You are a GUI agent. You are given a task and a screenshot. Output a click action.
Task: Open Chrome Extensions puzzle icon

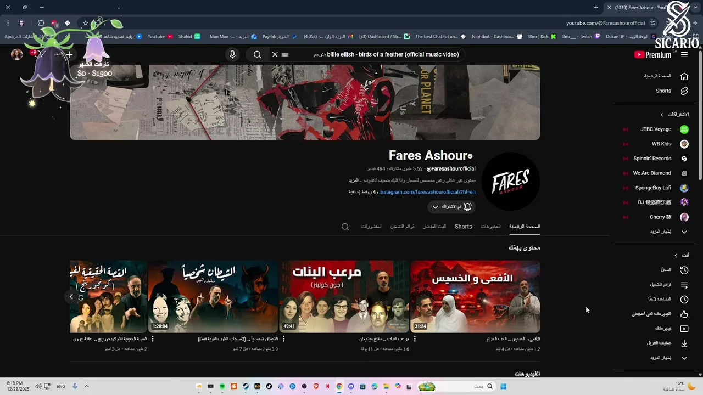coord(41,23)
